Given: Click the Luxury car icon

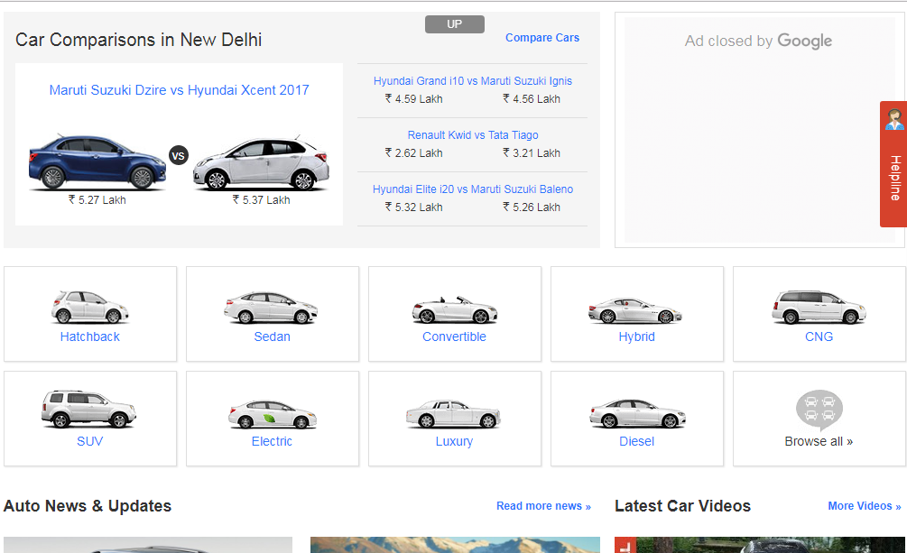Looking at the screenshot, I should pos(453,413).
